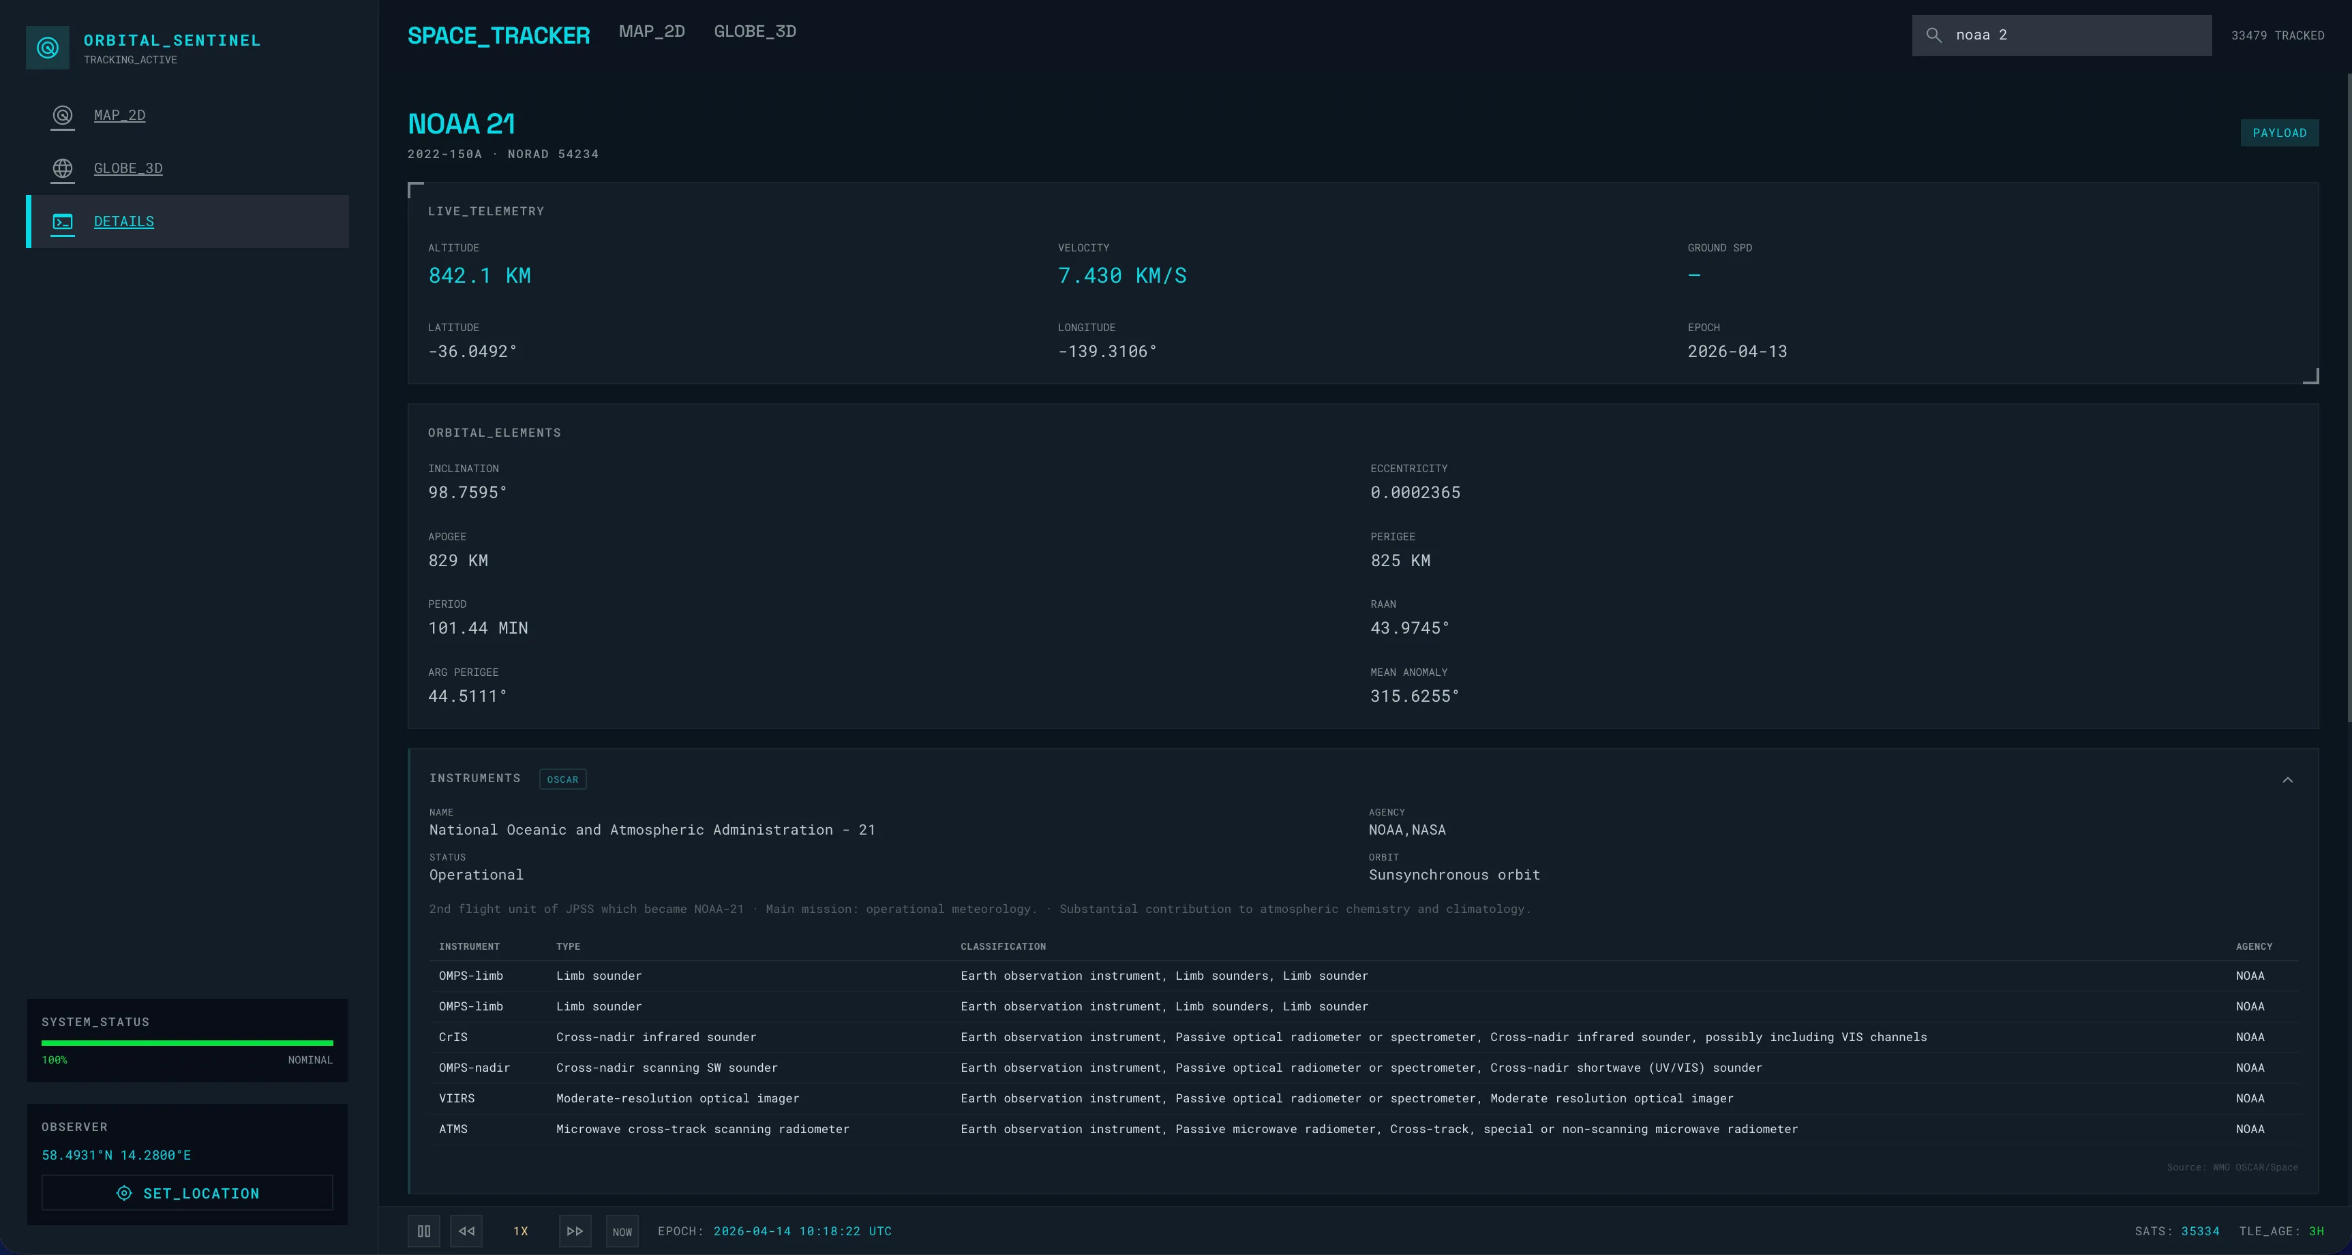Click the altitude value 842.1 KM
Image resolution: width=2352 pixels, height=1255 pixels.
coord(479,276)
